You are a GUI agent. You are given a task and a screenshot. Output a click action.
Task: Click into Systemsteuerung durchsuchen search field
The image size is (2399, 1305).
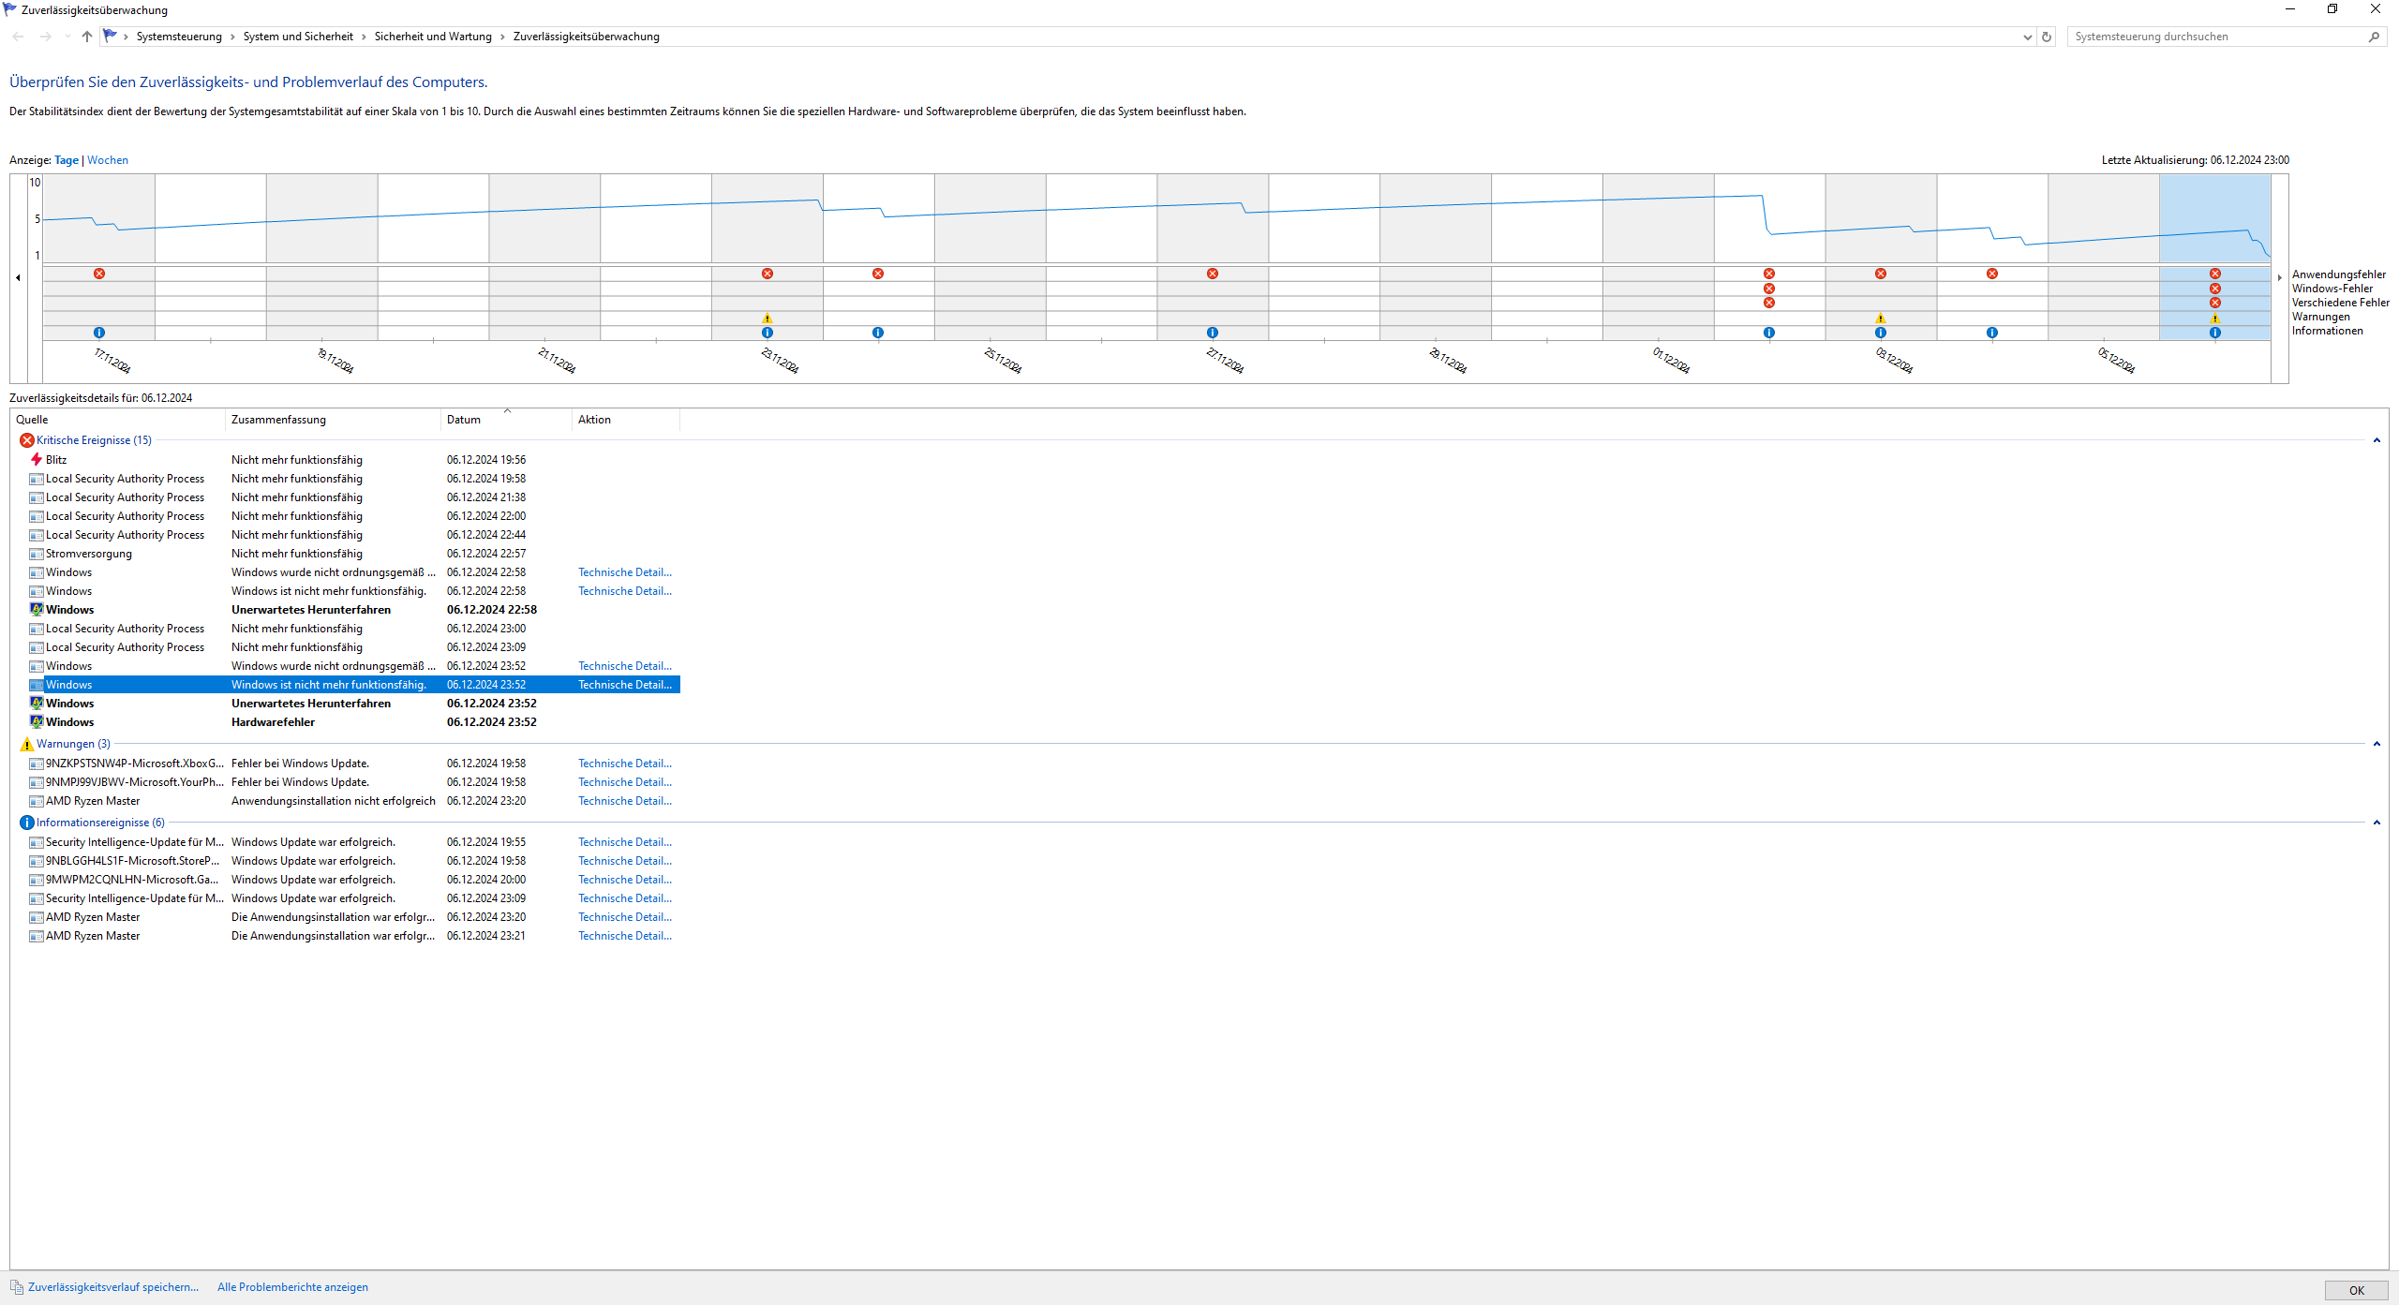pyautogui.click(x=2212, y=37)
